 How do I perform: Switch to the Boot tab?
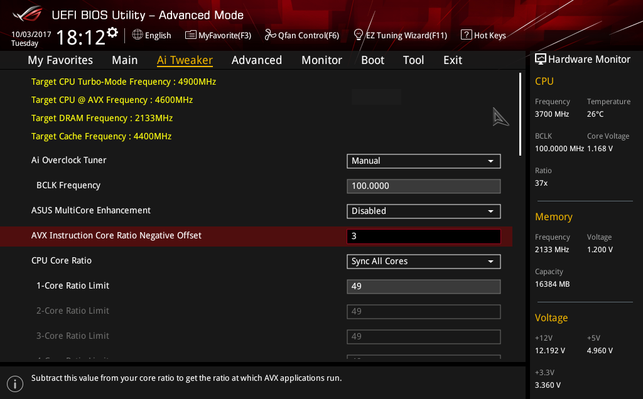[x=373, y=60]
